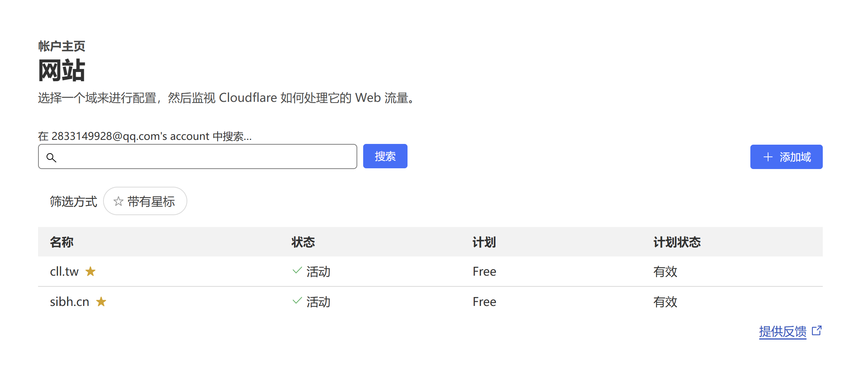Image resolution: width=866 pixels, height=372 pixels.
Task: Click the 名称 column header
Action: (x=62, y=242)
